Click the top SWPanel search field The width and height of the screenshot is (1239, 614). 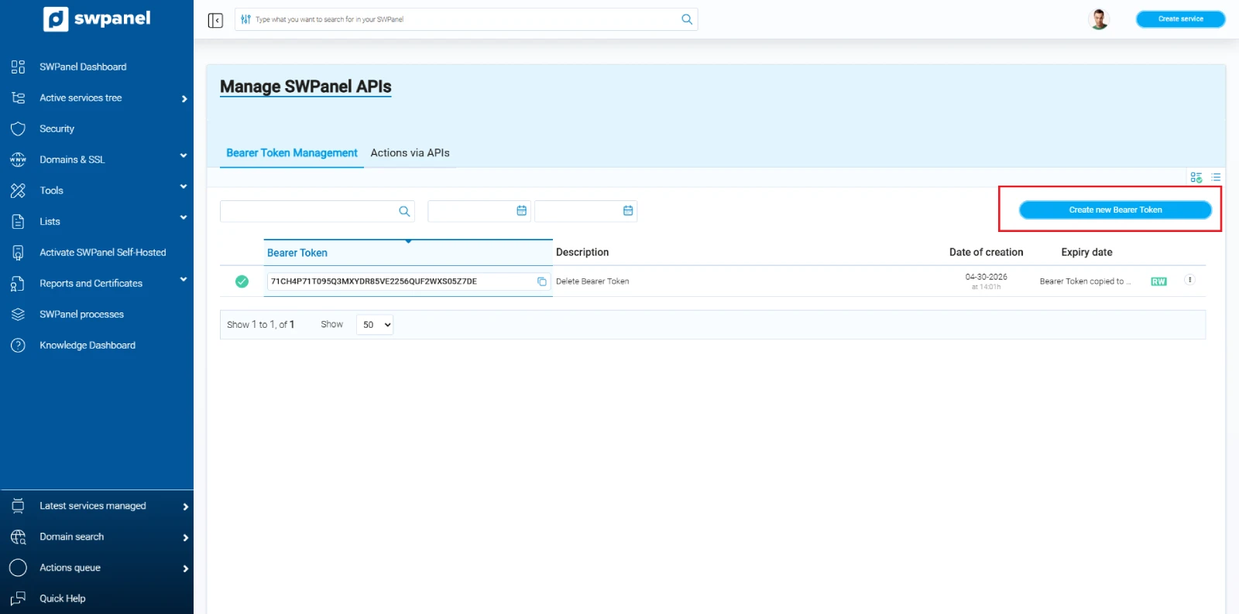tap(466, 19)
